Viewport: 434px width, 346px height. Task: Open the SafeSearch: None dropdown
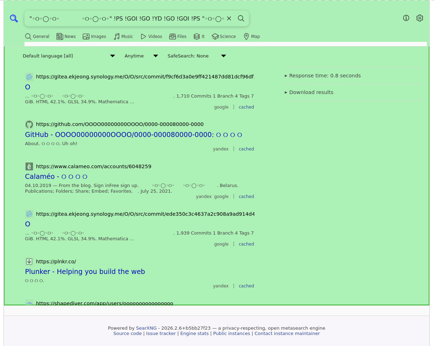pyautogui.click(x=196, y=56)
